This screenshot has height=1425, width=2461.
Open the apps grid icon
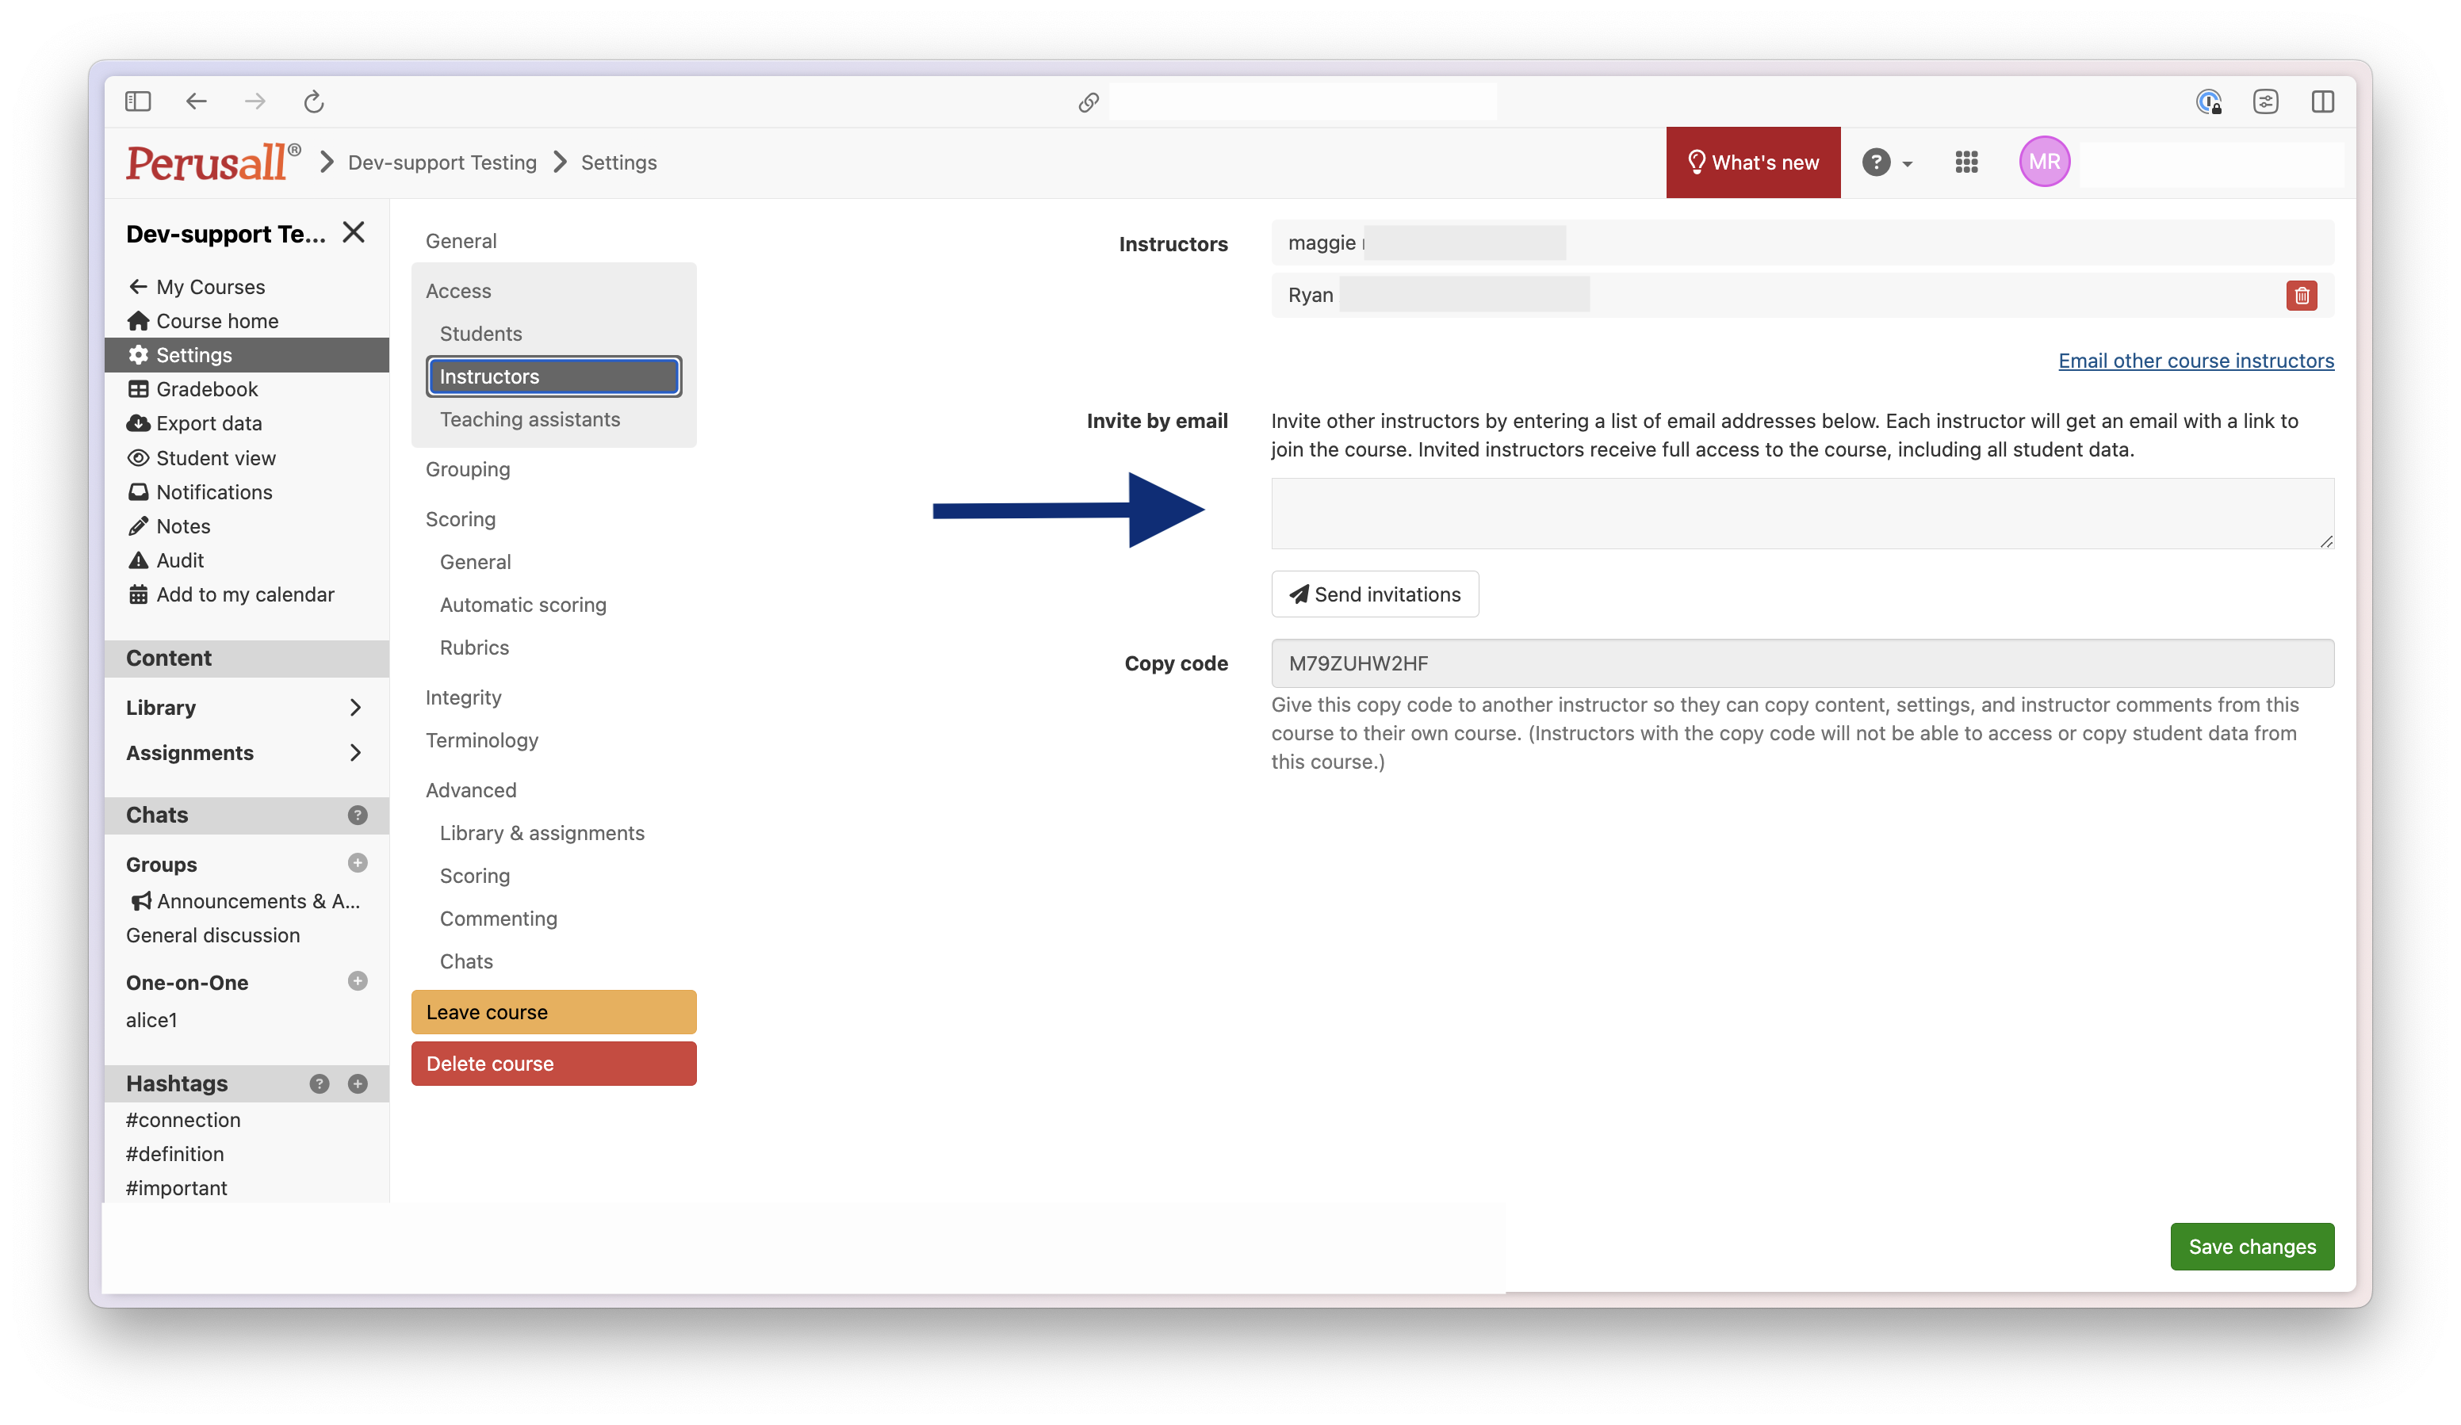pyautogui.click(x=1966, y=163)
